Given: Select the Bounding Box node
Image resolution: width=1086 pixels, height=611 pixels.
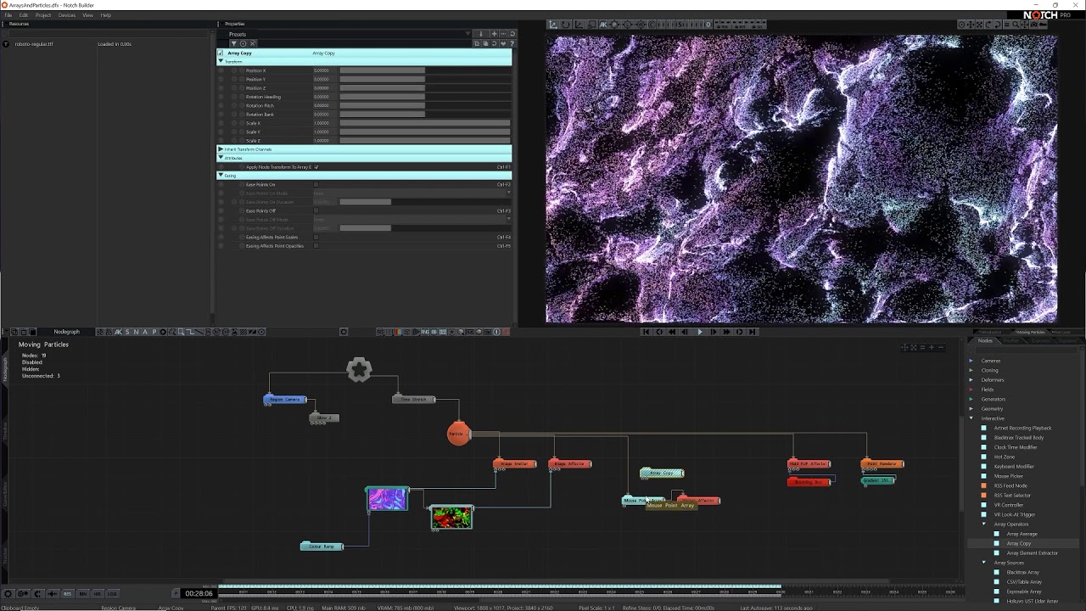Looking at the screenshot, I should click(x=809, y=482).
